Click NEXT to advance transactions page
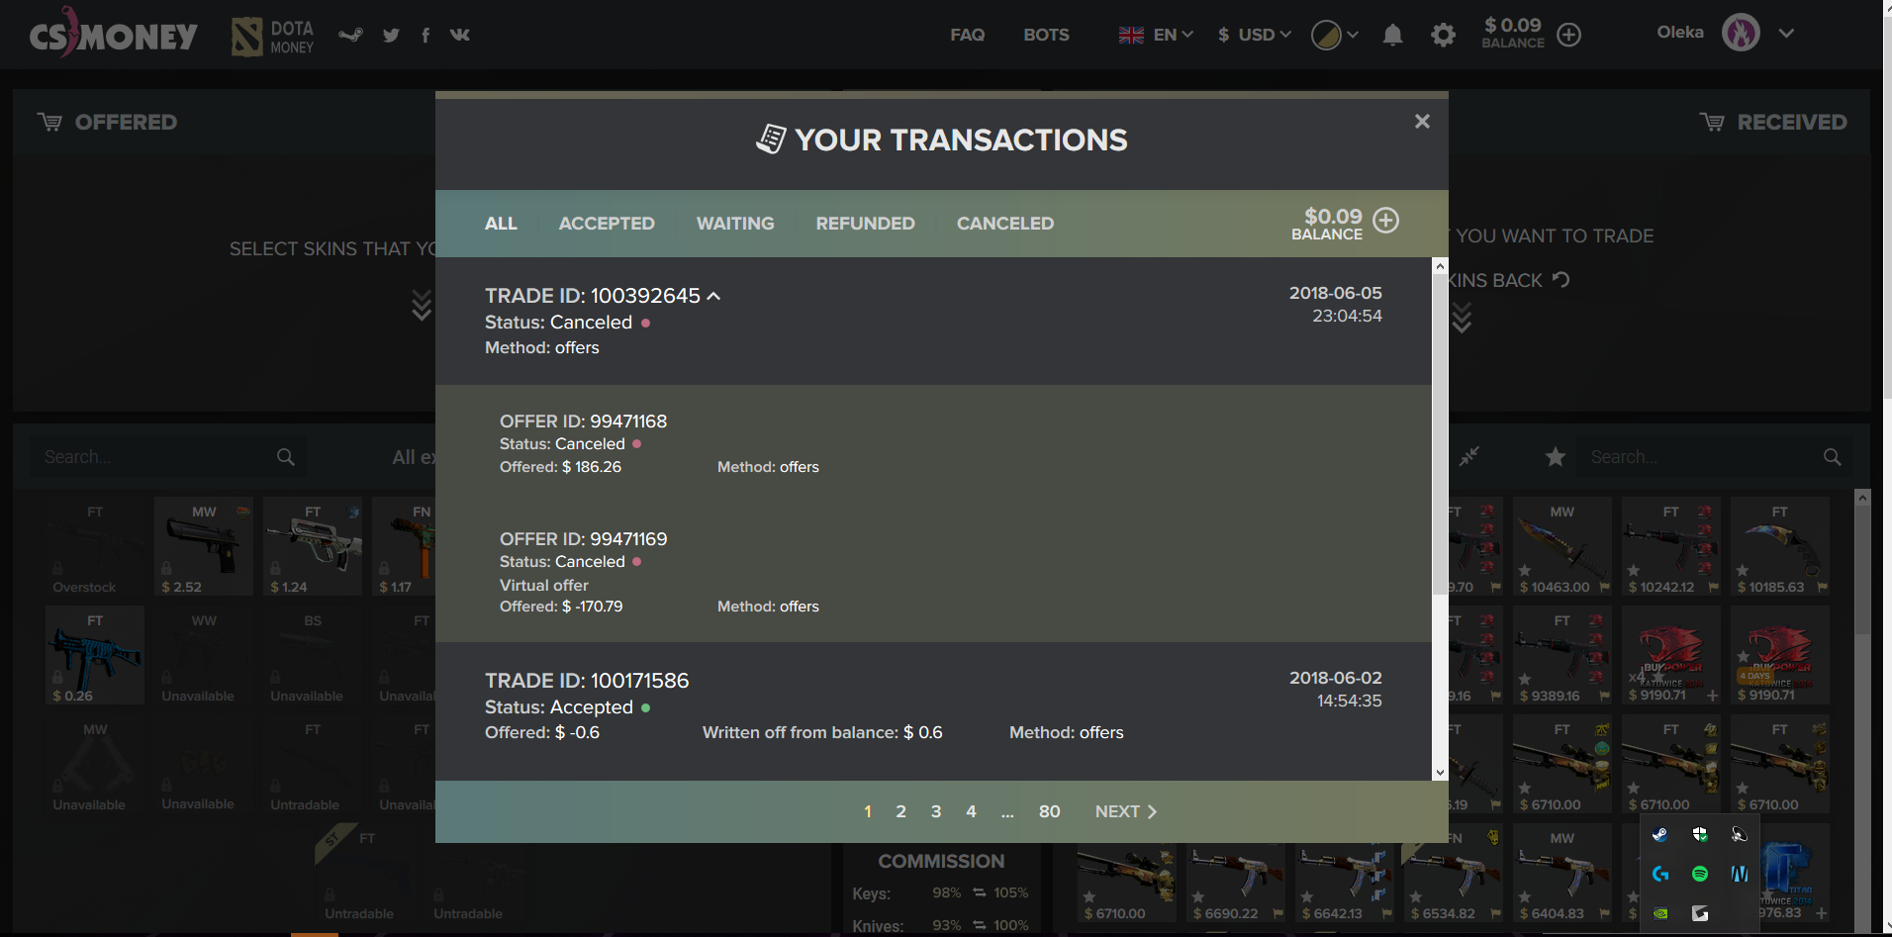The height and width of the screenshot is (937, 1892). (1126, 811)
